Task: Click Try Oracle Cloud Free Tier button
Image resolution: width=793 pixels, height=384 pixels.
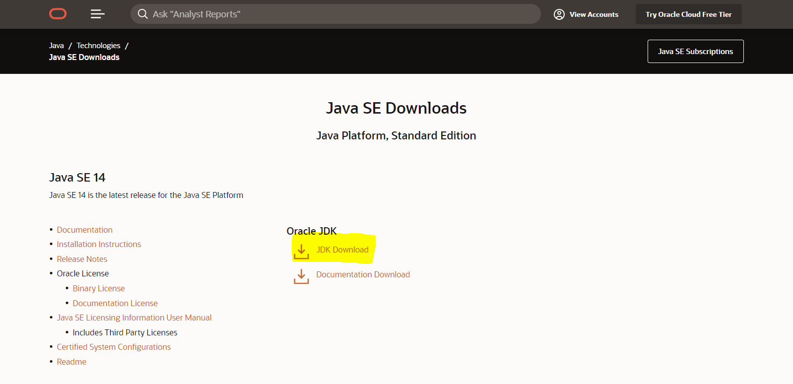Action: click(688, 14)
